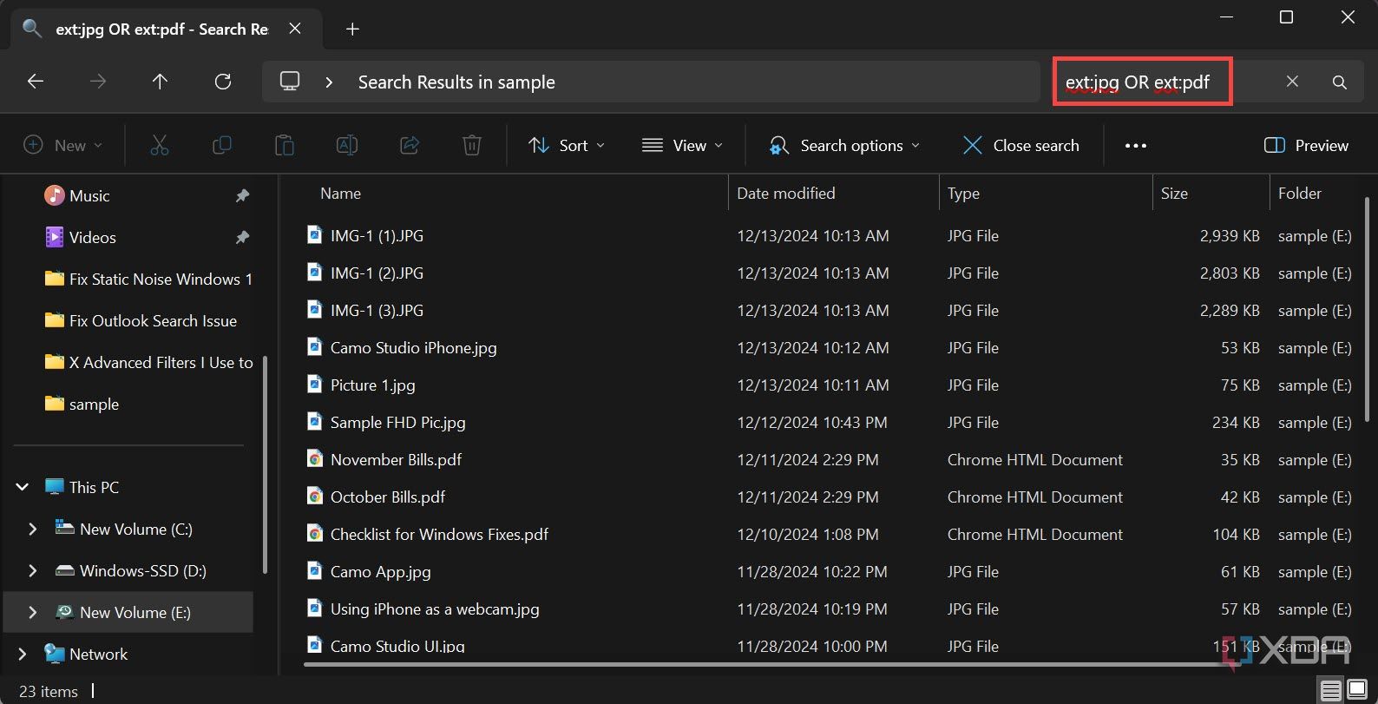Expand New Volume (E:) in sidebar

33,612
